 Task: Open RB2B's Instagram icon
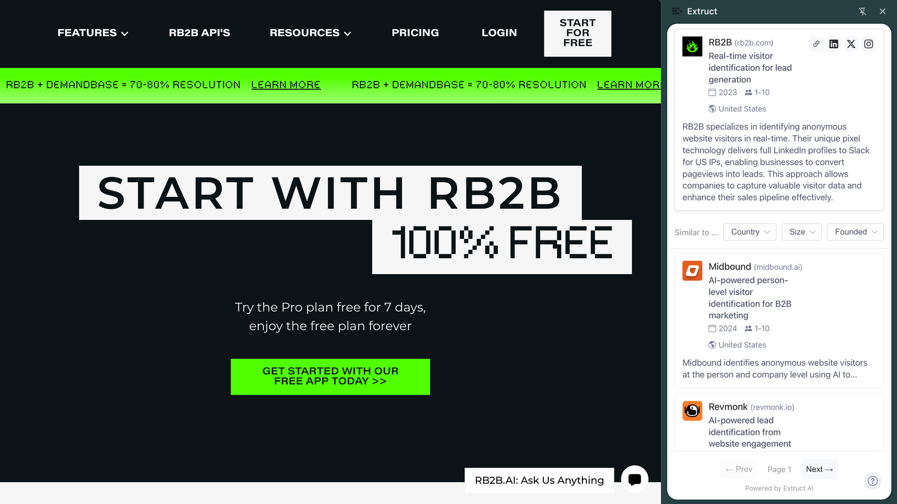pyautogui.click(x=868, y=44)
